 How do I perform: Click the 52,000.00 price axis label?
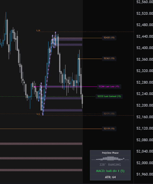[x=145, y=163]
